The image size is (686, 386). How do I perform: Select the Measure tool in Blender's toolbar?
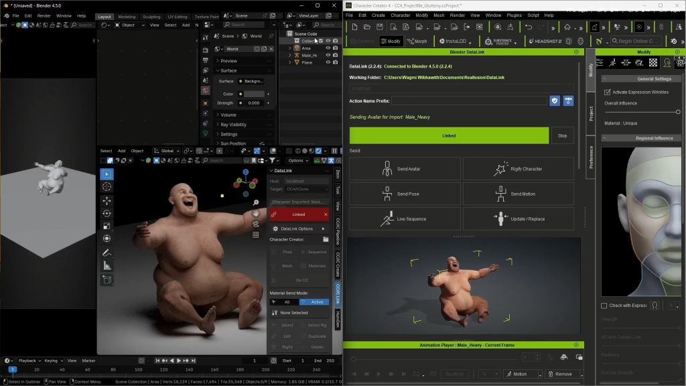pyautogui.click(x=107, y=266)
